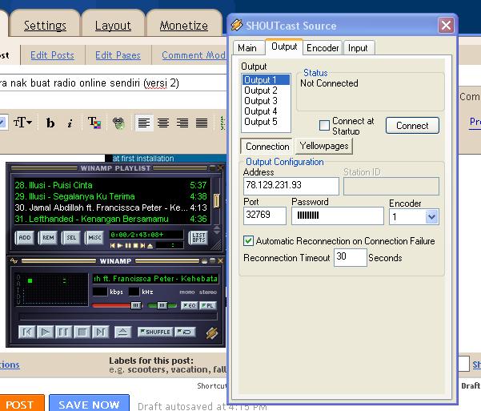Screen dimensions: 481x411
Task: Select Output 3 in the output list
Action: tap(266, 101)
